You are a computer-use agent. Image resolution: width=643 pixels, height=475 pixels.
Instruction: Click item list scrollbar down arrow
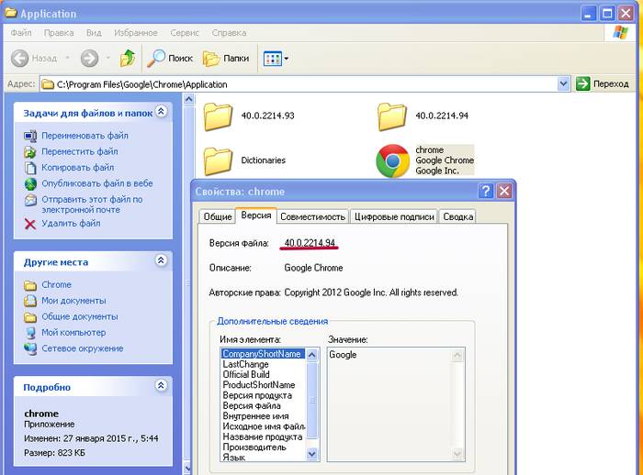coord(312,454)
